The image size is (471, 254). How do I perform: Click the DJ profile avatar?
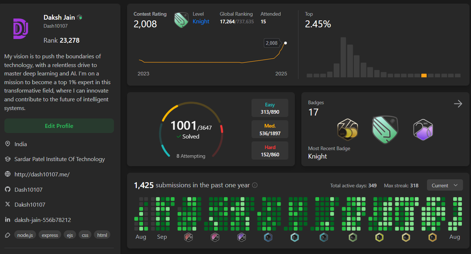point(21,28)
